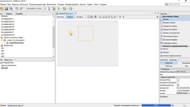Screen dimensions: 190x107
Task: Activate selection mode icon in designer toolbar
Action: pos(88,17)
